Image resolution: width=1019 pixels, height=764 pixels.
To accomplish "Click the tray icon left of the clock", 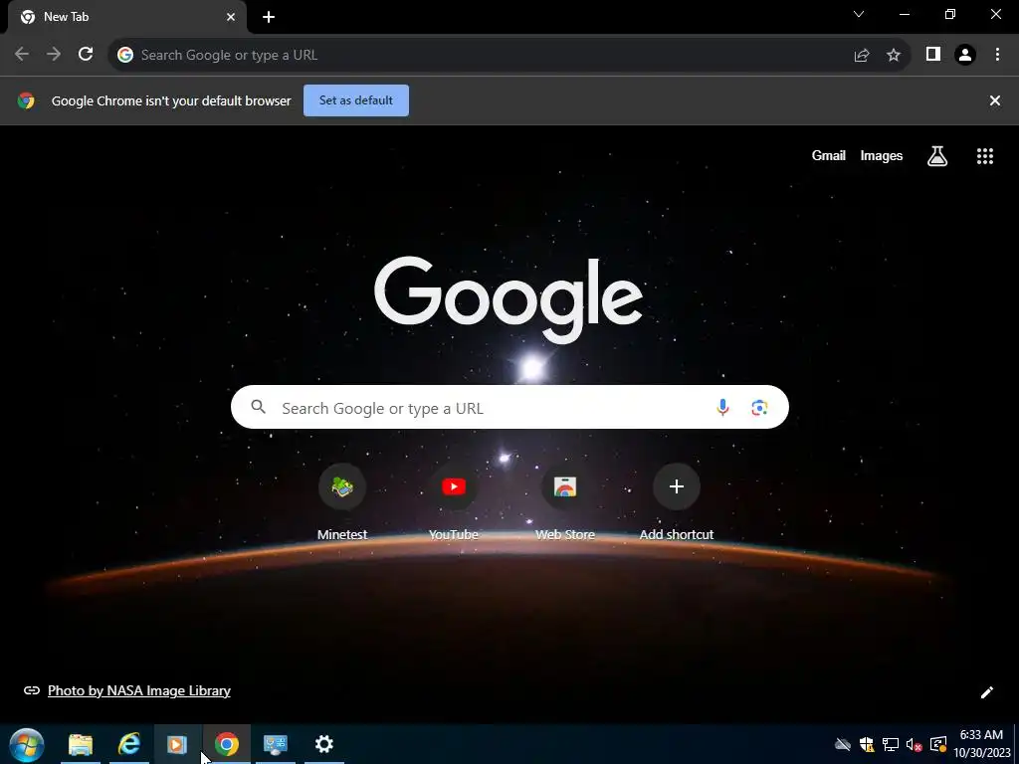I will (x=938, y=744).
